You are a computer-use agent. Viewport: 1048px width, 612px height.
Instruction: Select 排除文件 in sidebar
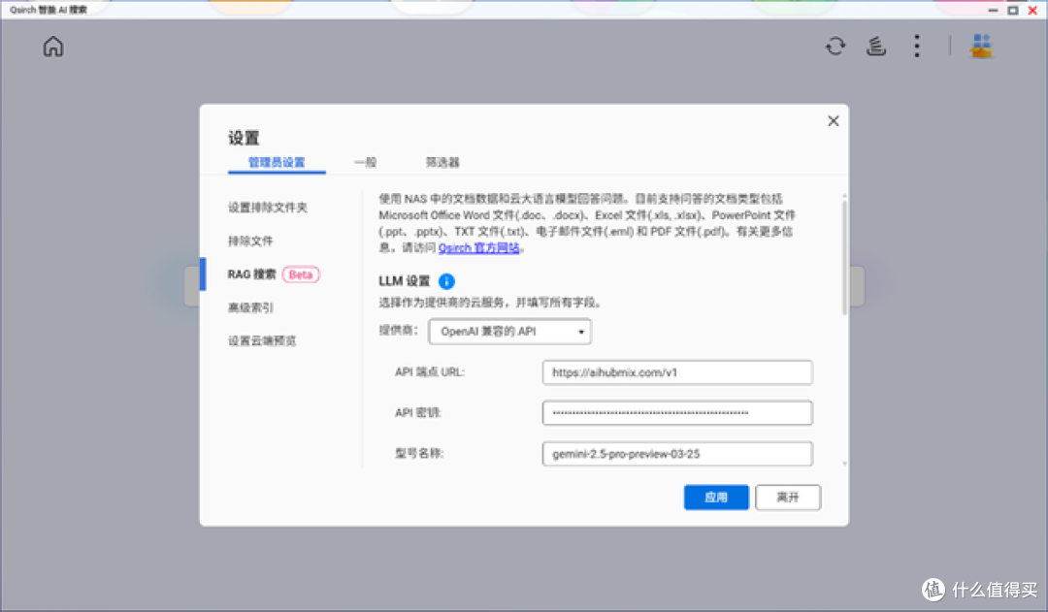click(250, 241)
